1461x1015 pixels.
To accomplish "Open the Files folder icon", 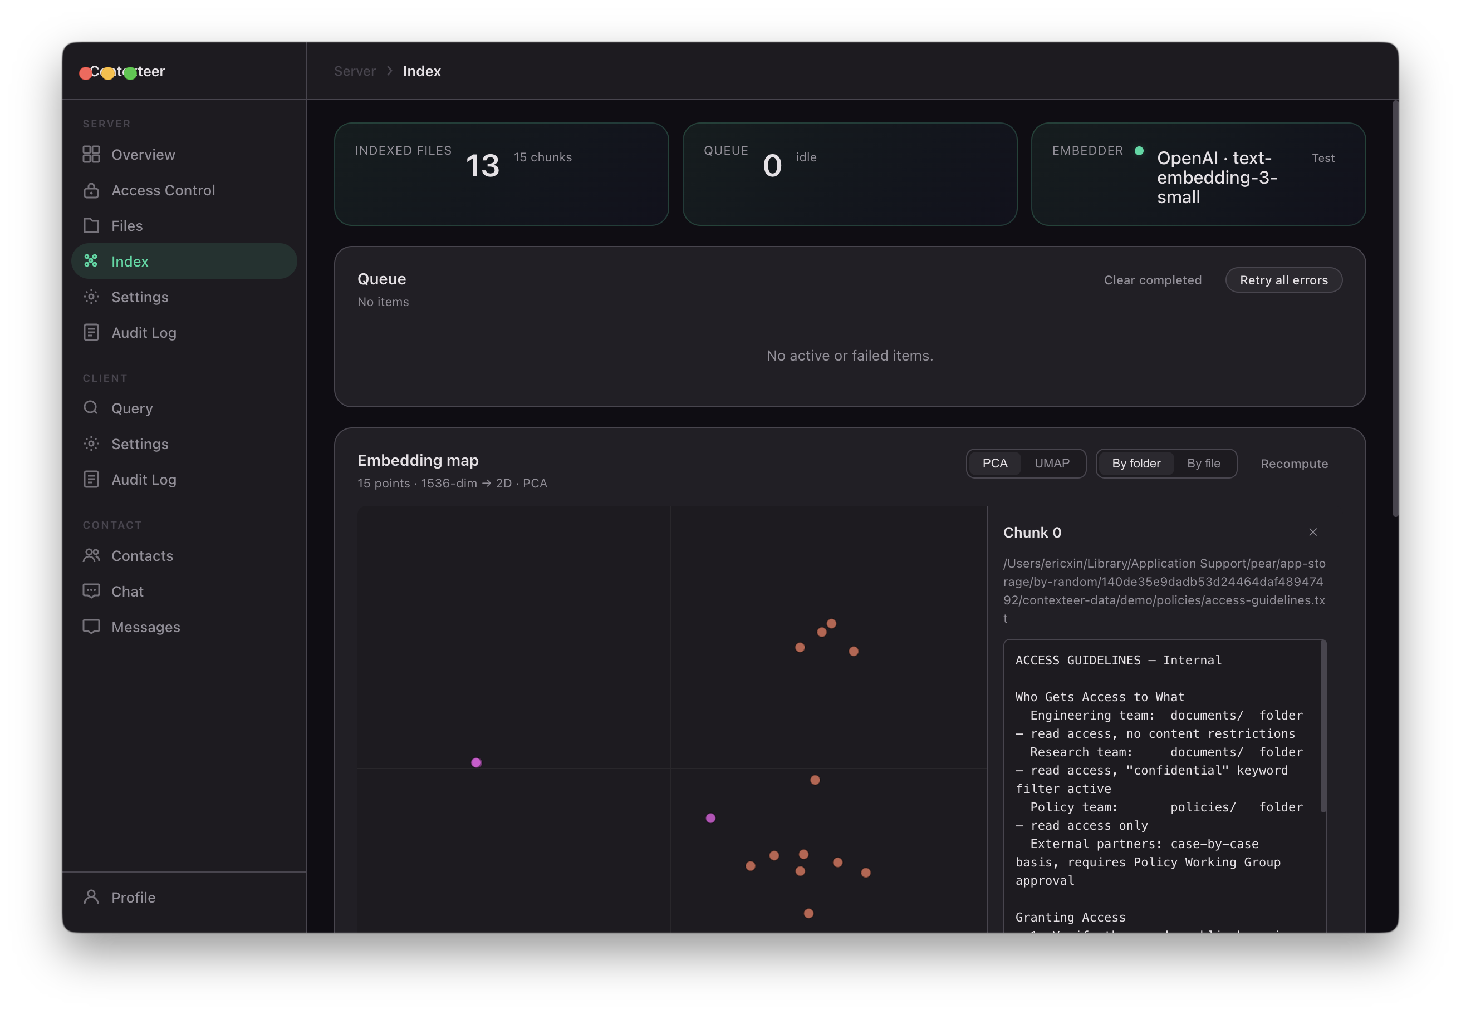I will pyautogui.click(x=91, y=226).
